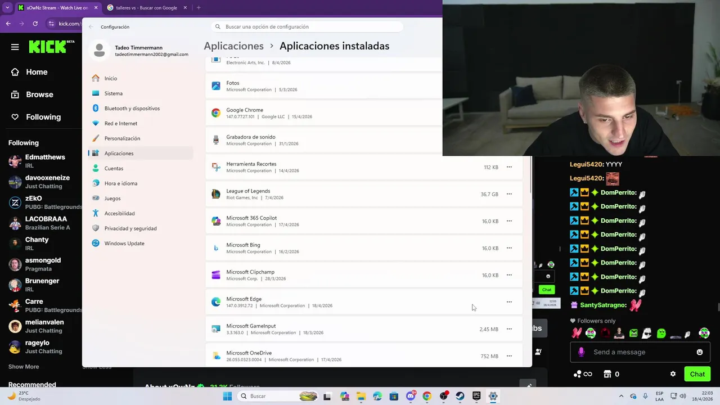
Task: Switch to the talleres vs Google tab
Action: tap(146, 8)
